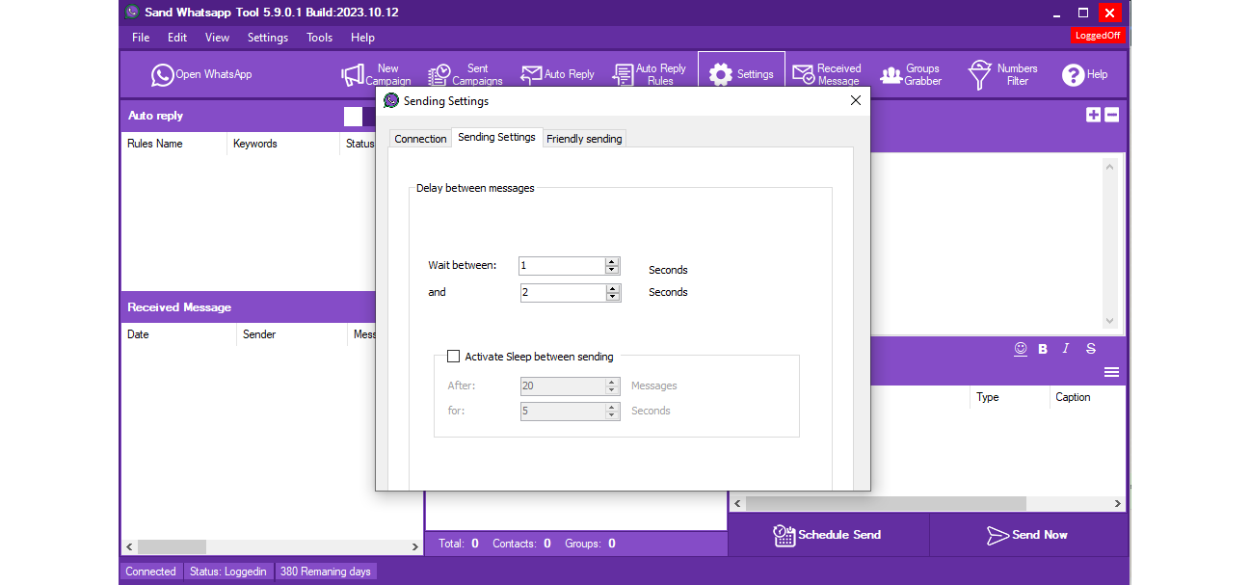
Task: Open Auto Reply Rules
Action: click(x=650, y=74)
